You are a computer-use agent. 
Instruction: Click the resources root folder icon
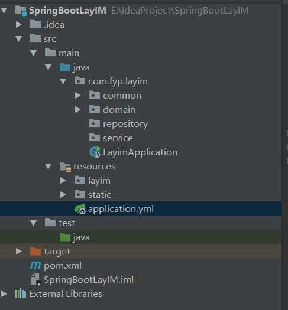[x=66, y=167]
